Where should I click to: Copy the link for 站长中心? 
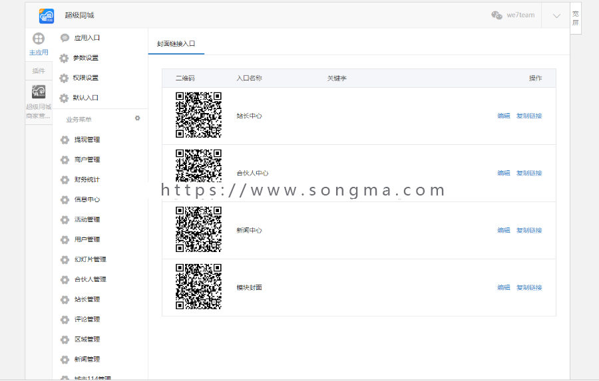pyautogui.click(x=529, y=116)
